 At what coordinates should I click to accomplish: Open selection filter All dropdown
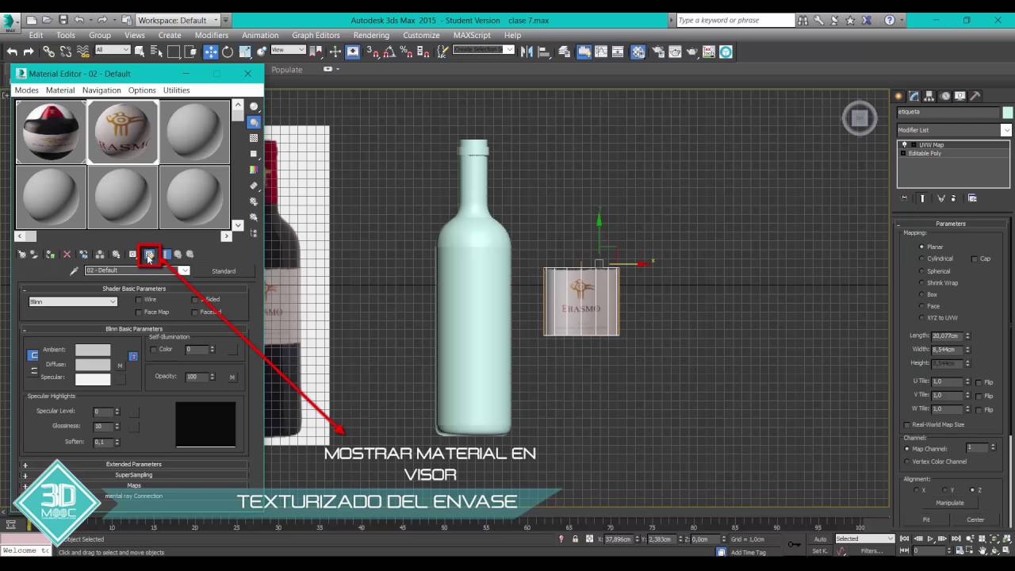tap(112, 50)
